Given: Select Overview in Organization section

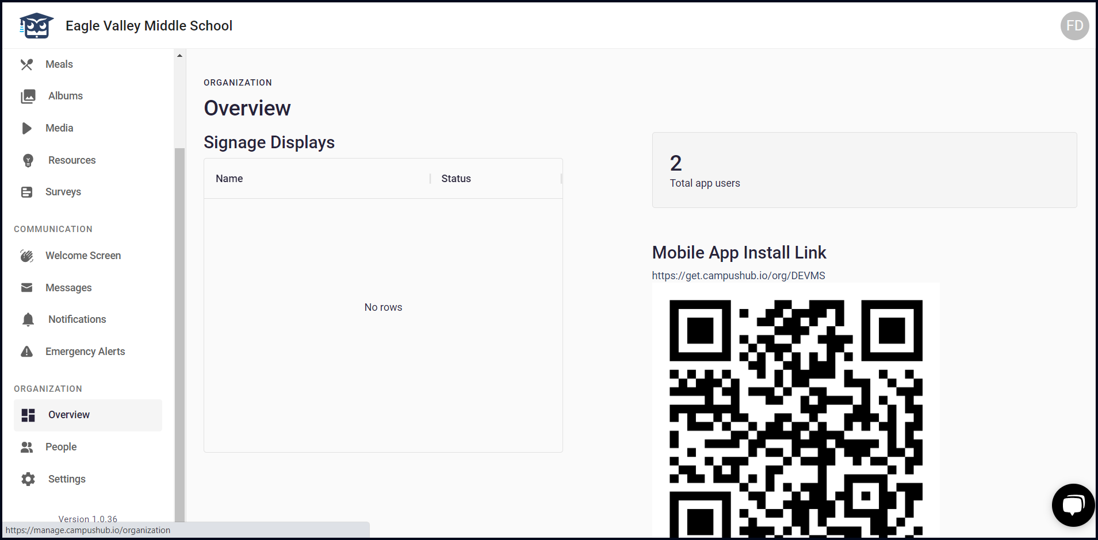Looking at the screenshot, I should click(x=88, y=415).
